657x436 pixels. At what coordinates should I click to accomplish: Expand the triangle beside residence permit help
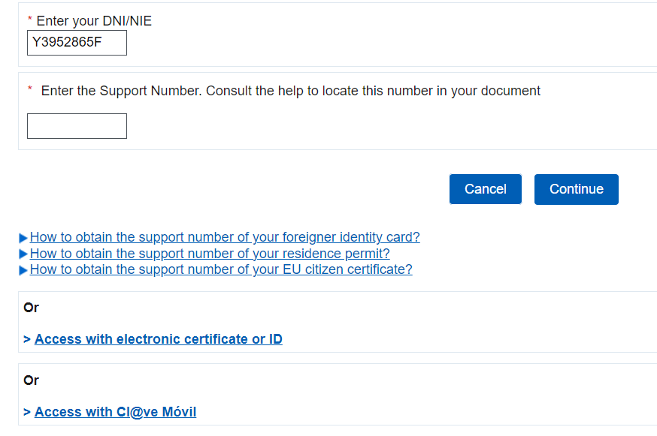pyautogui.click(x=24, y=254)
